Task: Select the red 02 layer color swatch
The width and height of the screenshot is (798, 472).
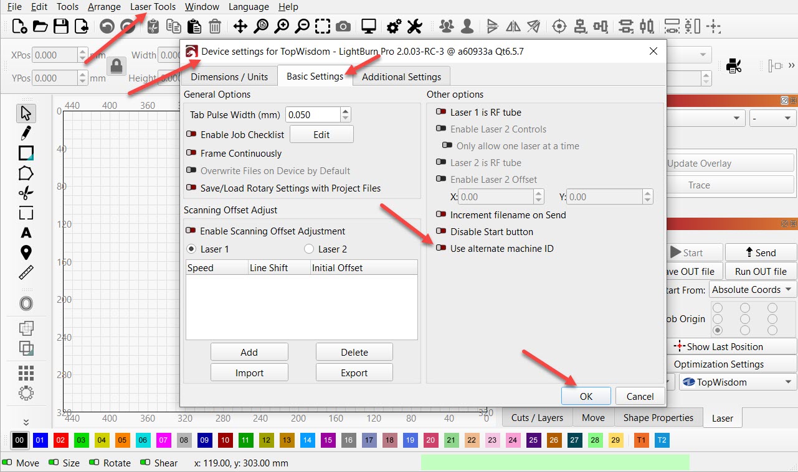Action: (x=60, y=440)
